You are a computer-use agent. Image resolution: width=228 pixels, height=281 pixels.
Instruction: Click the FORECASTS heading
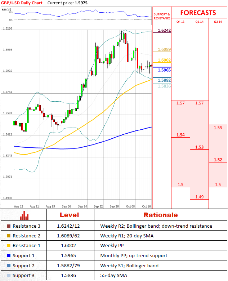(198, 13)
